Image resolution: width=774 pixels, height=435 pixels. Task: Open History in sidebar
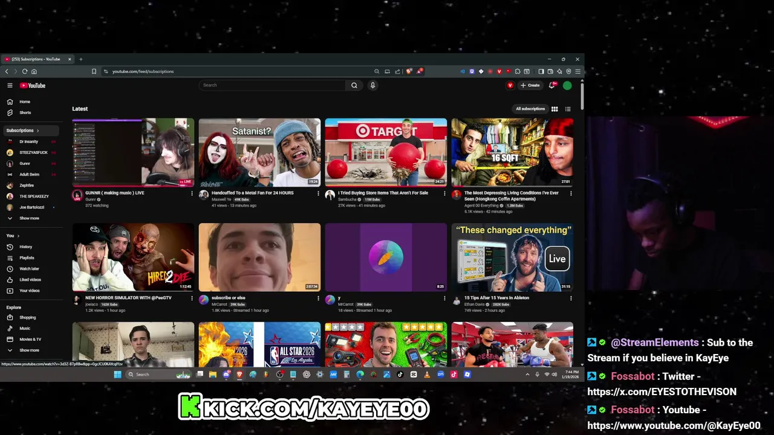point(30,246)
